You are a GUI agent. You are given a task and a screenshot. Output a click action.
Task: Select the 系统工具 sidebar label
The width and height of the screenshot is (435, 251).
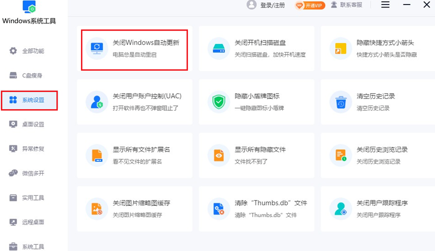pyautogui.click(x=33, y=246)
